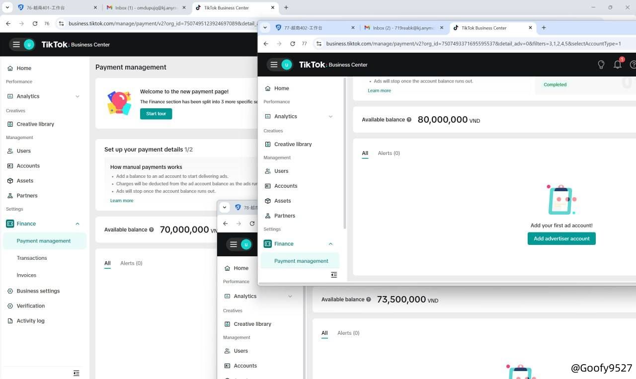Click the TikTok Business Center logo in window 77
This screenshot has width=636, height=379.
(x=333, y=65)
